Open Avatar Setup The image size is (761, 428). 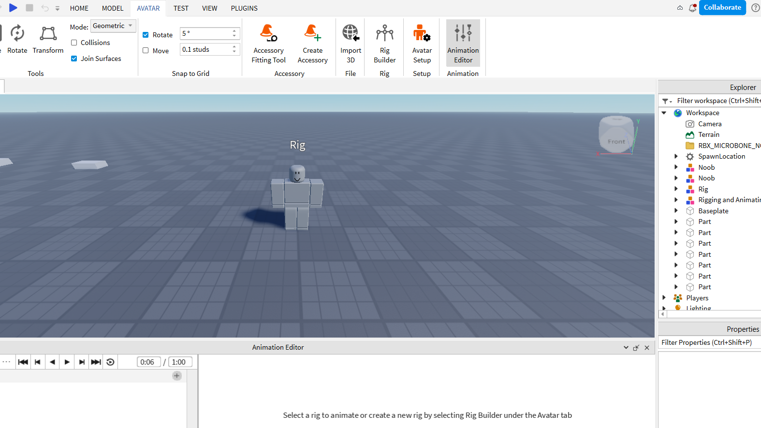422,44
